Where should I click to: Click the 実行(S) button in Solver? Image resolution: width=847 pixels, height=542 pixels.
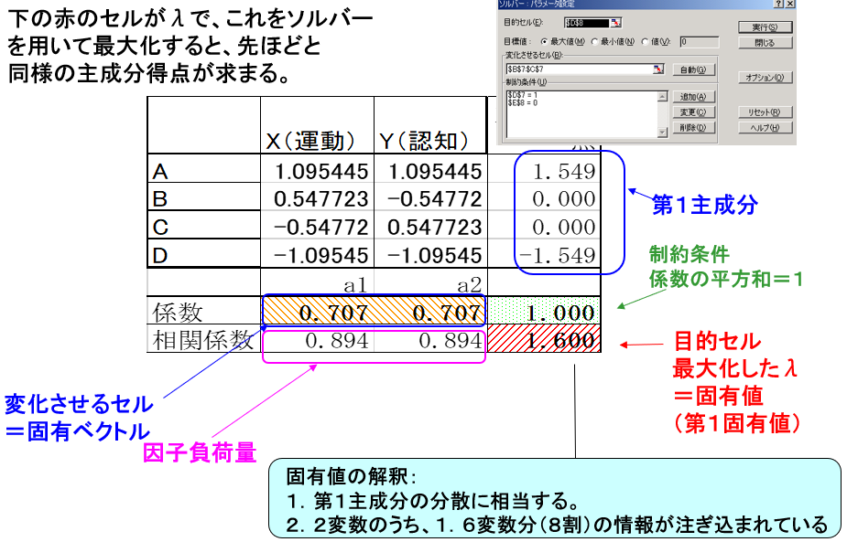point(765,27)
